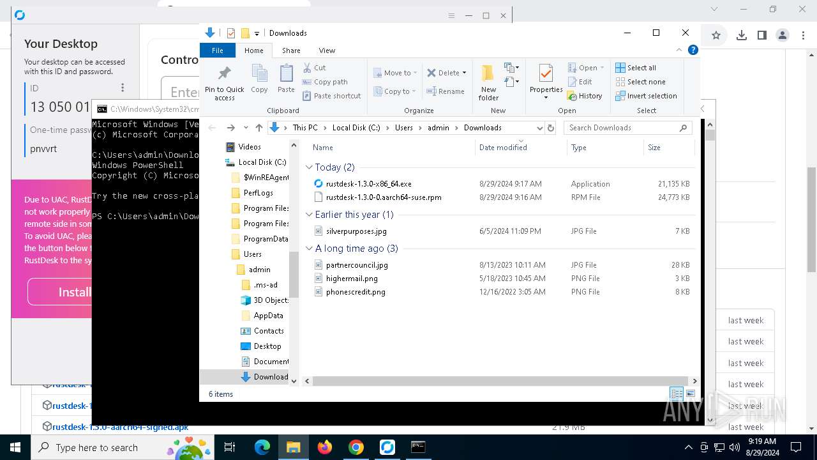817x460 pixels.
Task: Open Microsoft Edge from taskbar
Action: 262,447
